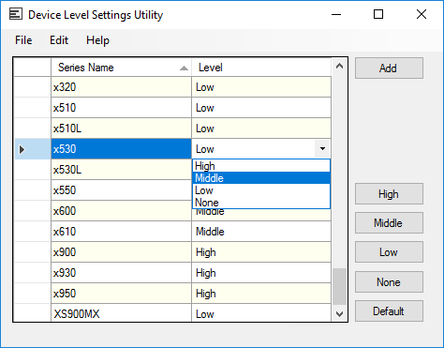Click the High button on right panel

click(389, 194)
